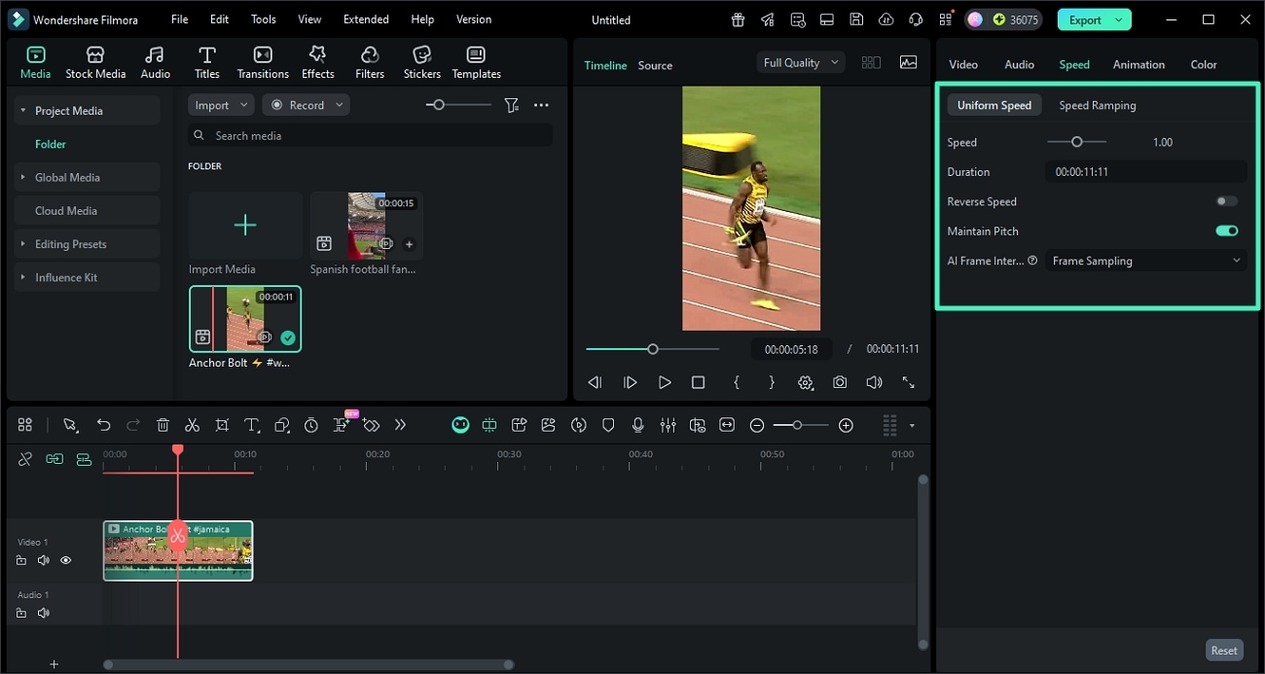Disable Maintain Pitch
Viewport: 1265px width, 674px height.
click(x=1226, y=231)
